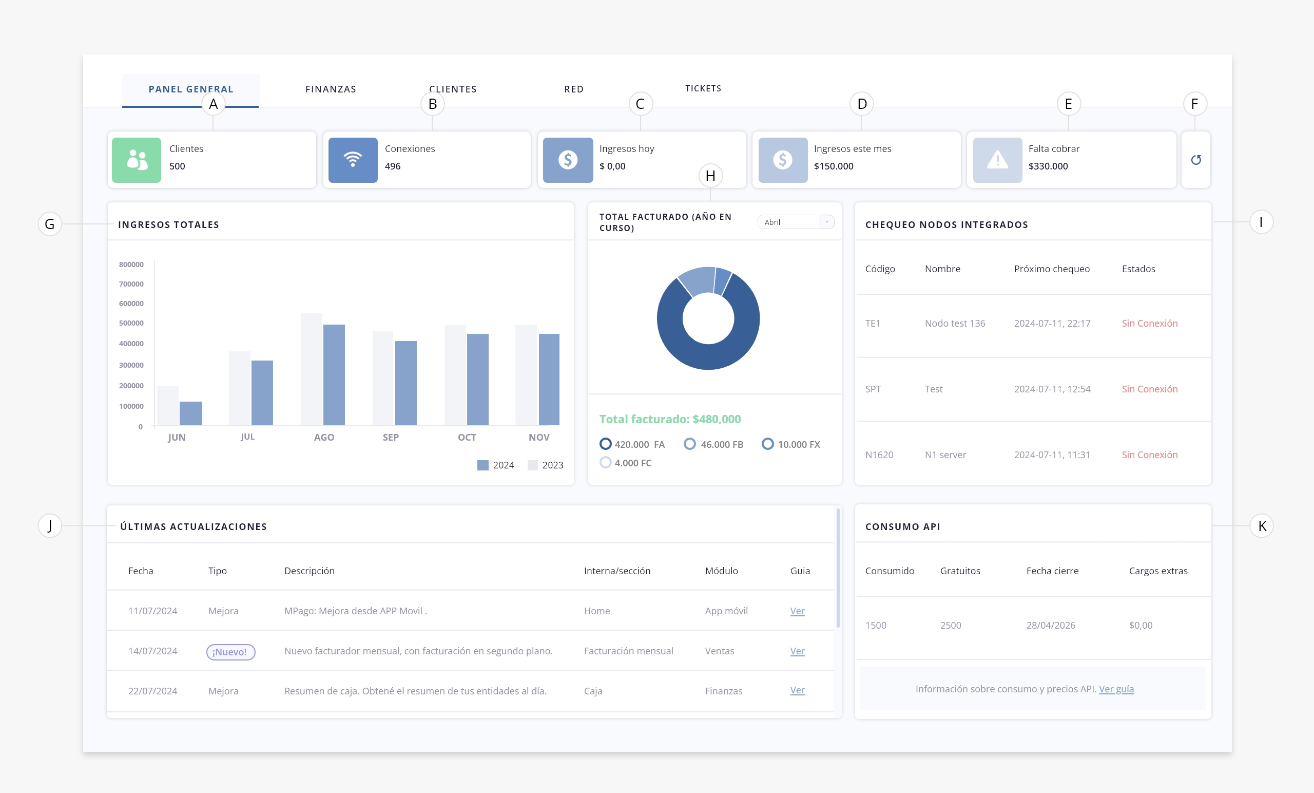
Task: Click the Conexiones wifi icon
Action: click(353, 160)
